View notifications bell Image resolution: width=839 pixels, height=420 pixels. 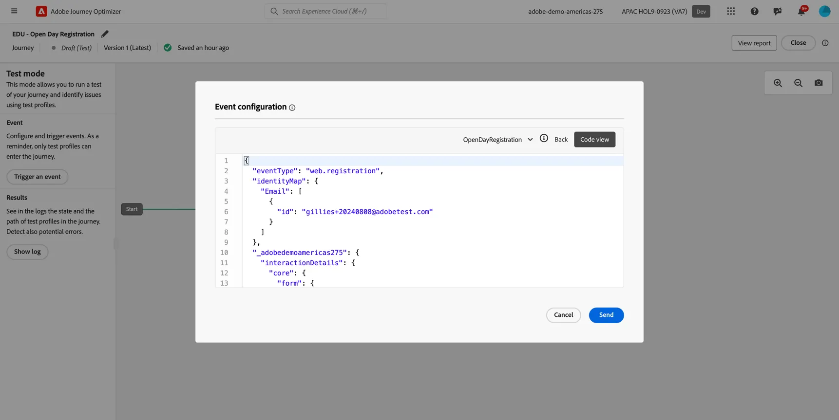pos(801,11)
